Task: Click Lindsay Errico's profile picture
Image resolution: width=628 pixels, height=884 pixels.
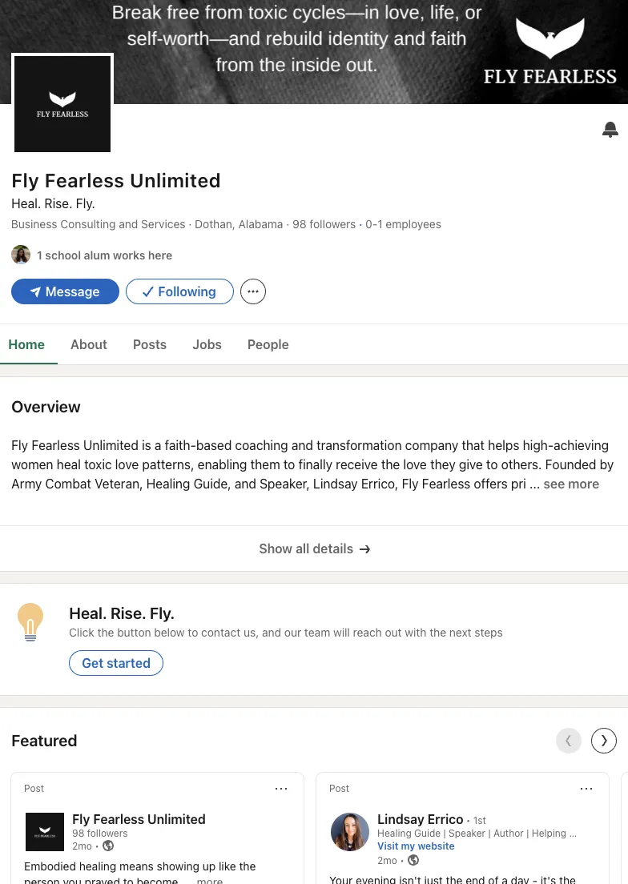Action: pos(350,832)
